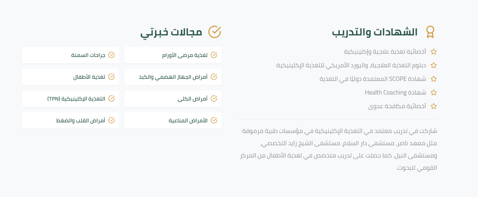Click the star icon beside دبلوم التغذية العلاجية
478x197 pixels.
click(434, 65)
